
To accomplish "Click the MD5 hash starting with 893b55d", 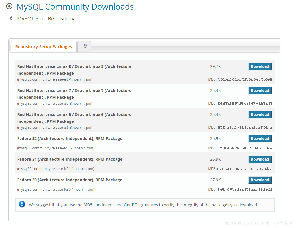I will [x=245, y=104].
